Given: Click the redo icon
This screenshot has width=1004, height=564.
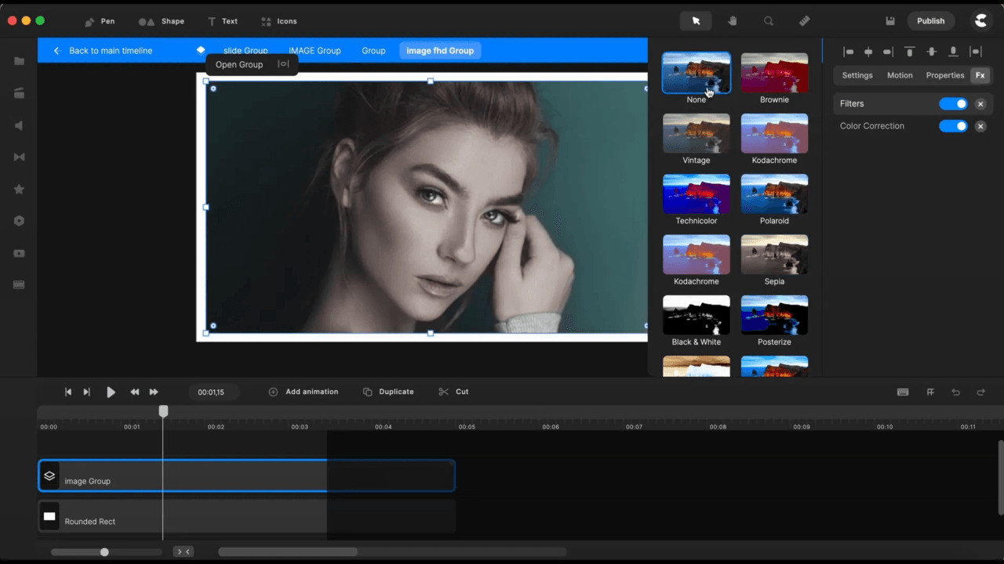Looking at the screenshot, I should [x=980, y=392].
